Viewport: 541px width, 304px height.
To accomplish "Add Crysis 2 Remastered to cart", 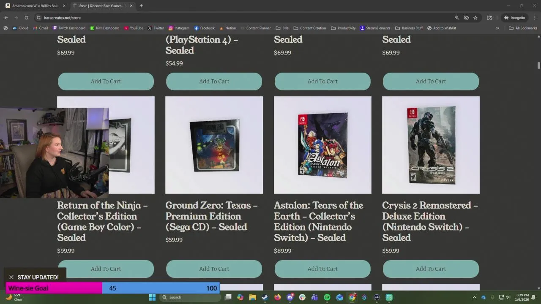I will (431, 269).
